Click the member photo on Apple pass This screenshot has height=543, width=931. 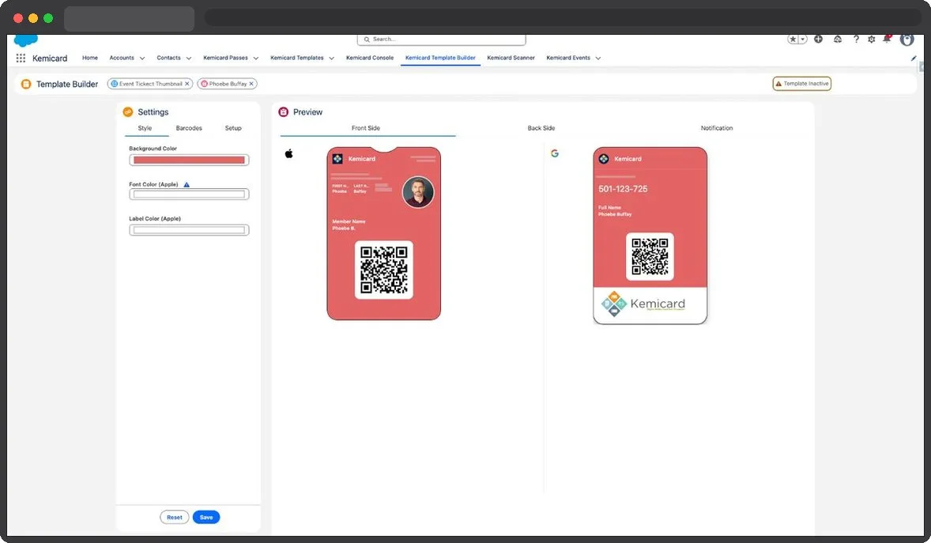coord(418,192)
